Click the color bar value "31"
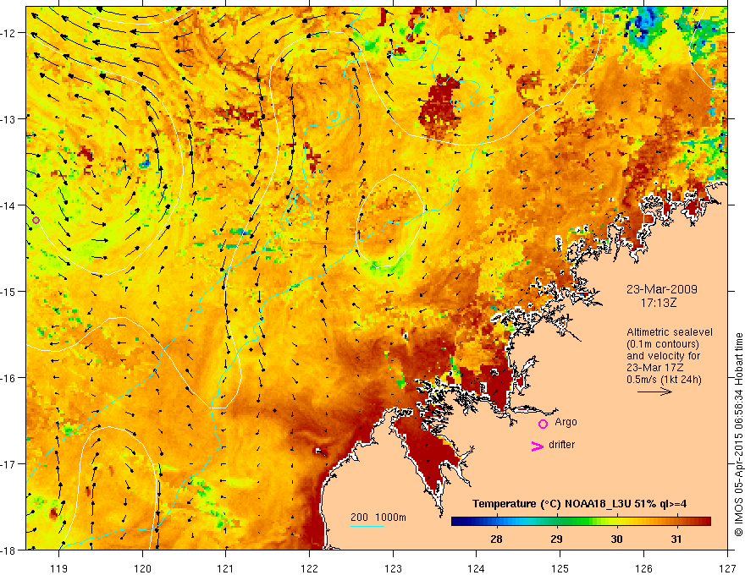This screenshot has height=575, width=745. (x=676, y=539)
